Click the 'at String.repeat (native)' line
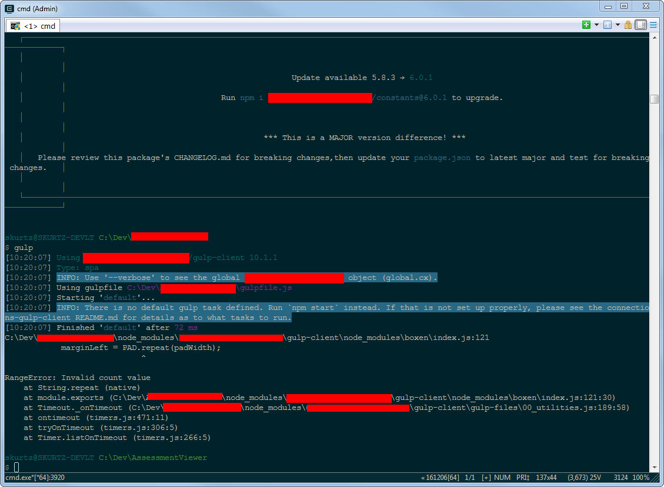 click(82, 388)
